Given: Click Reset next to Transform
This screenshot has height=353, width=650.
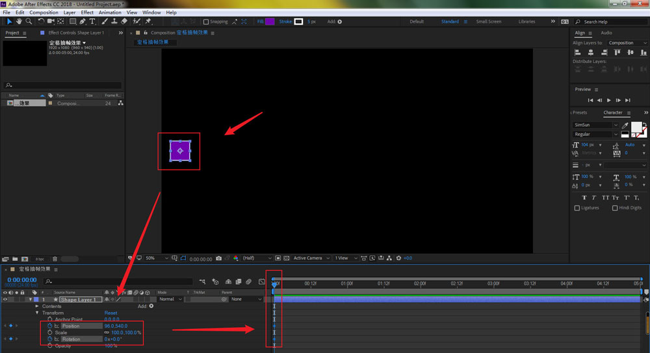Looking at the screenshot, I should click(x=111, y=313).
